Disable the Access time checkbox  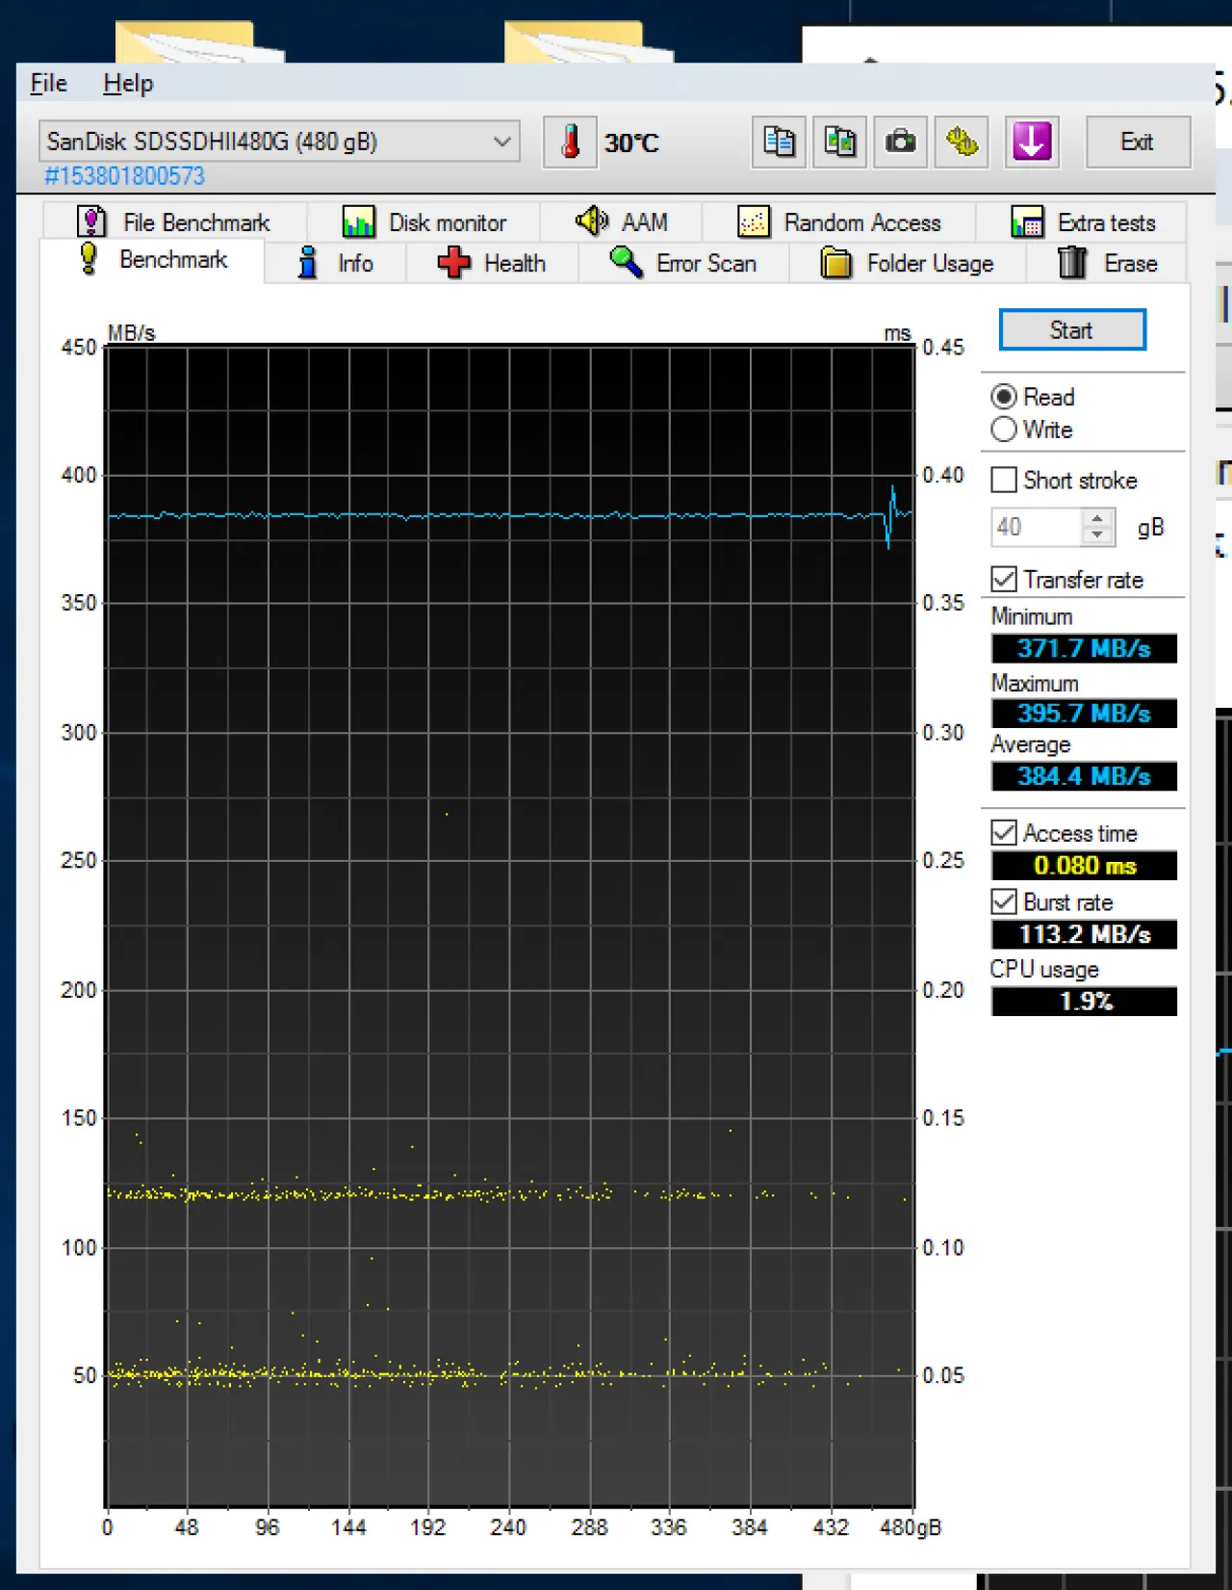click(1004, 832)
